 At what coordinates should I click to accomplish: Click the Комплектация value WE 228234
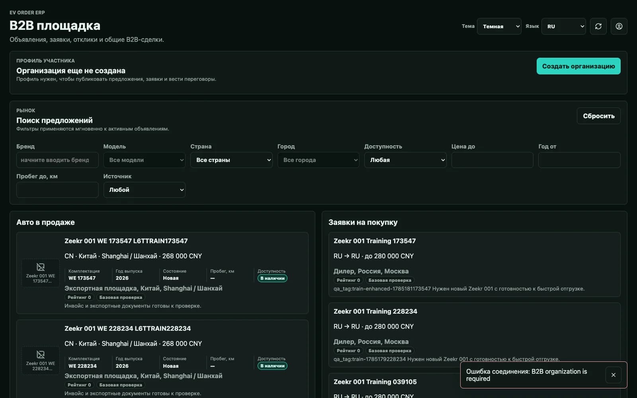(82, 366)
